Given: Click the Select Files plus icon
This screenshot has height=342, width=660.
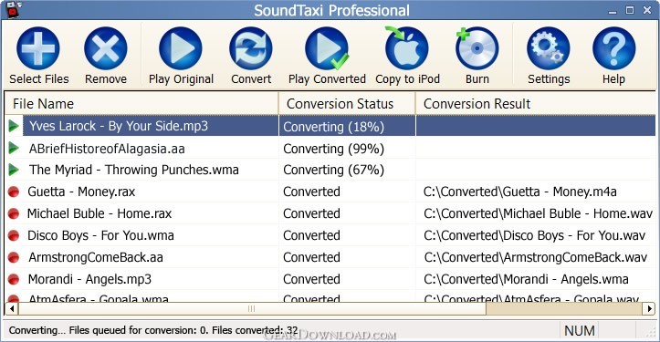Looking at the screenshot, I should 38,48.
